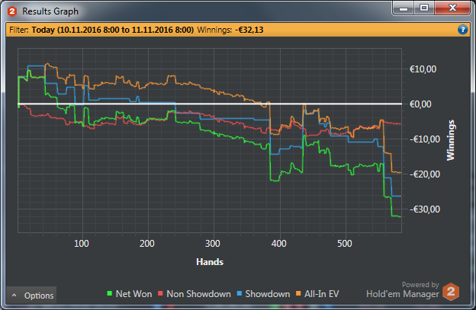Expand the Options panel
Image resolution: width=476 pixels, height=310 pixels.
(x=31, y=296)
